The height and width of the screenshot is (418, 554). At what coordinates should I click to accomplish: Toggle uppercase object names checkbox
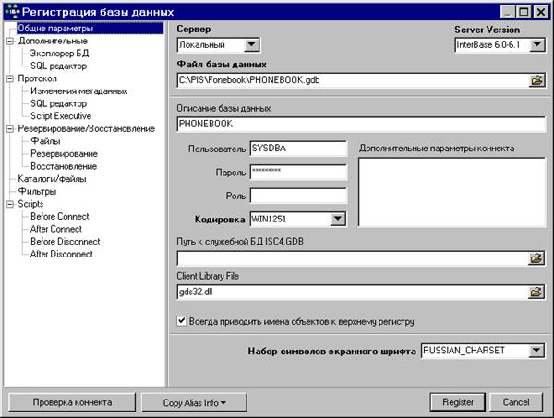coord(182,322)
